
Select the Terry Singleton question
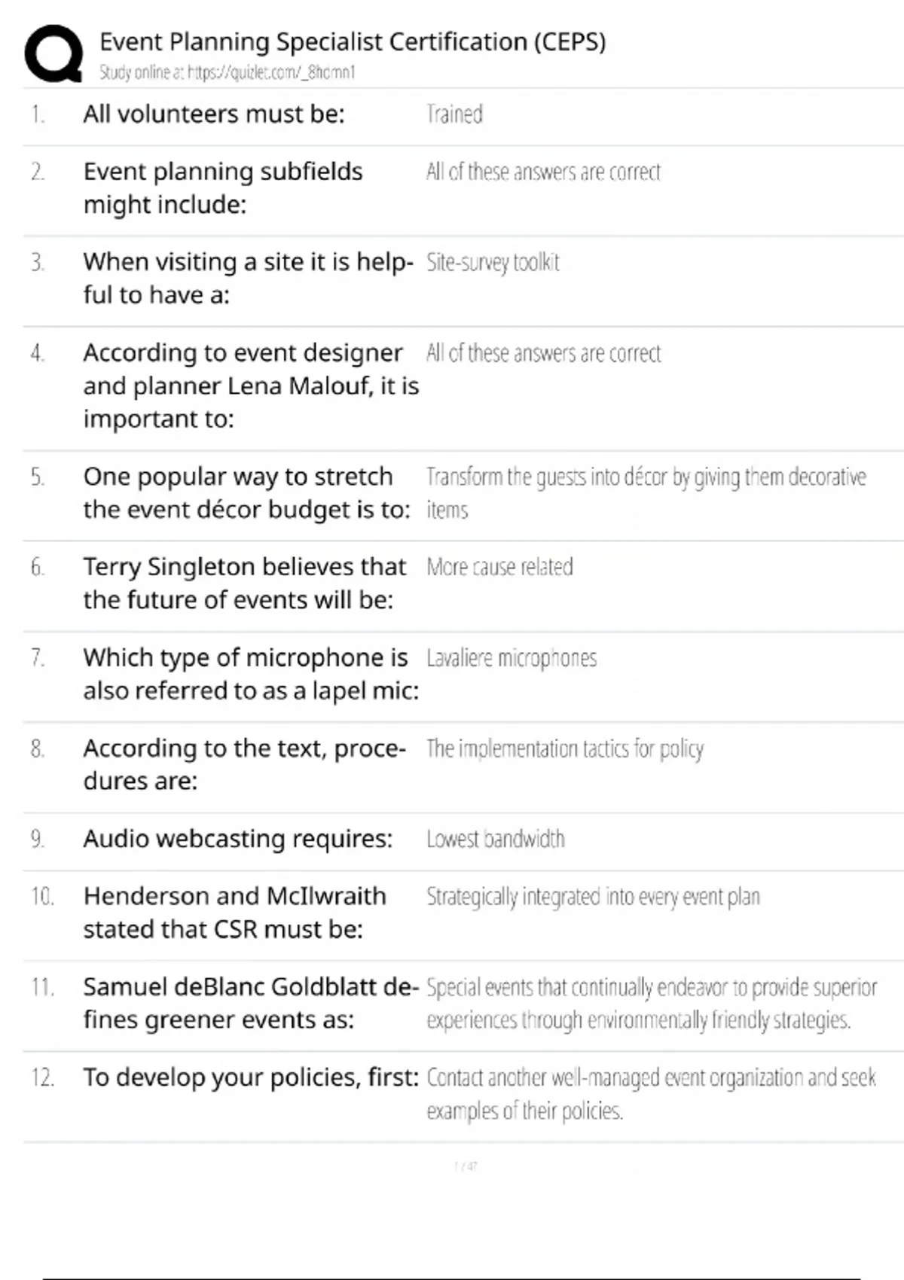click(245, 583)
